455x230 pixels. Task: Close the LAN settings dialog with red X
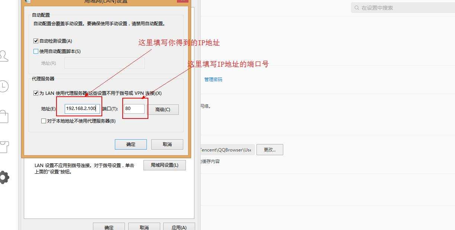[x=182, y=1]
